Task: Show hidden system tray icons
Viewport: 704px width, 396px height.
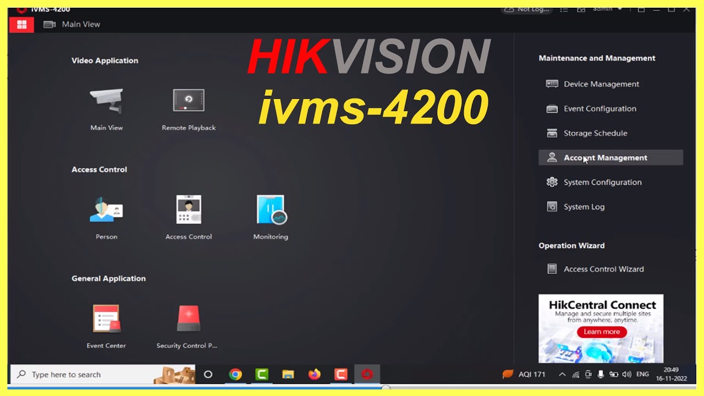Action: (562, 375)
